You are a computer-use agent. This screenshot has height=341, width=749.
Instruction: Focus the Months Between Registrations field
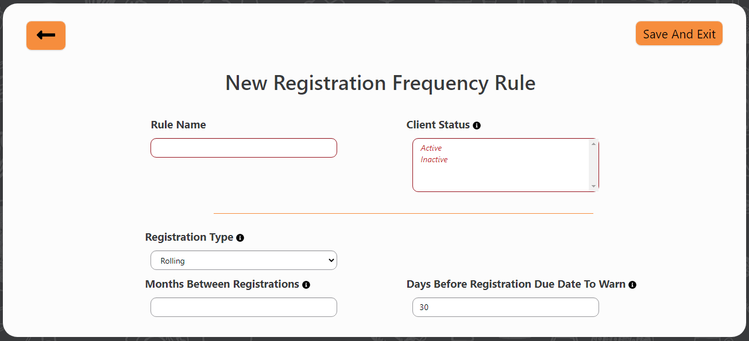244,307
